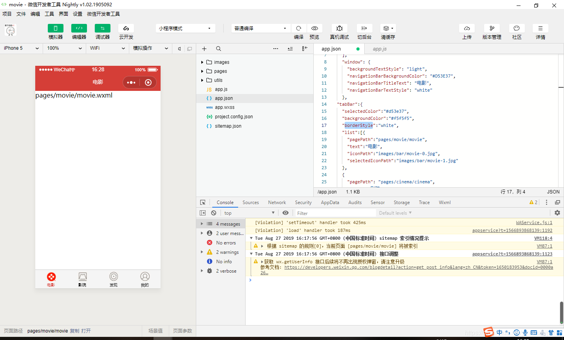The height and width of the screenshot is (340, 564).
Task: Tap the 我的 tab in simulator
Action: pos(145,279)
